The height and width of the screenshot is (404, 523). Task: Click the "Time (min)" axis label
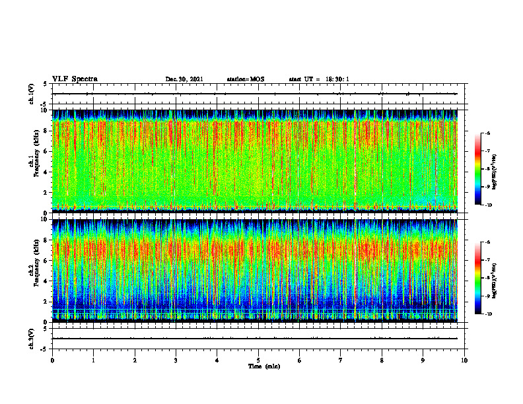[264, 366]
